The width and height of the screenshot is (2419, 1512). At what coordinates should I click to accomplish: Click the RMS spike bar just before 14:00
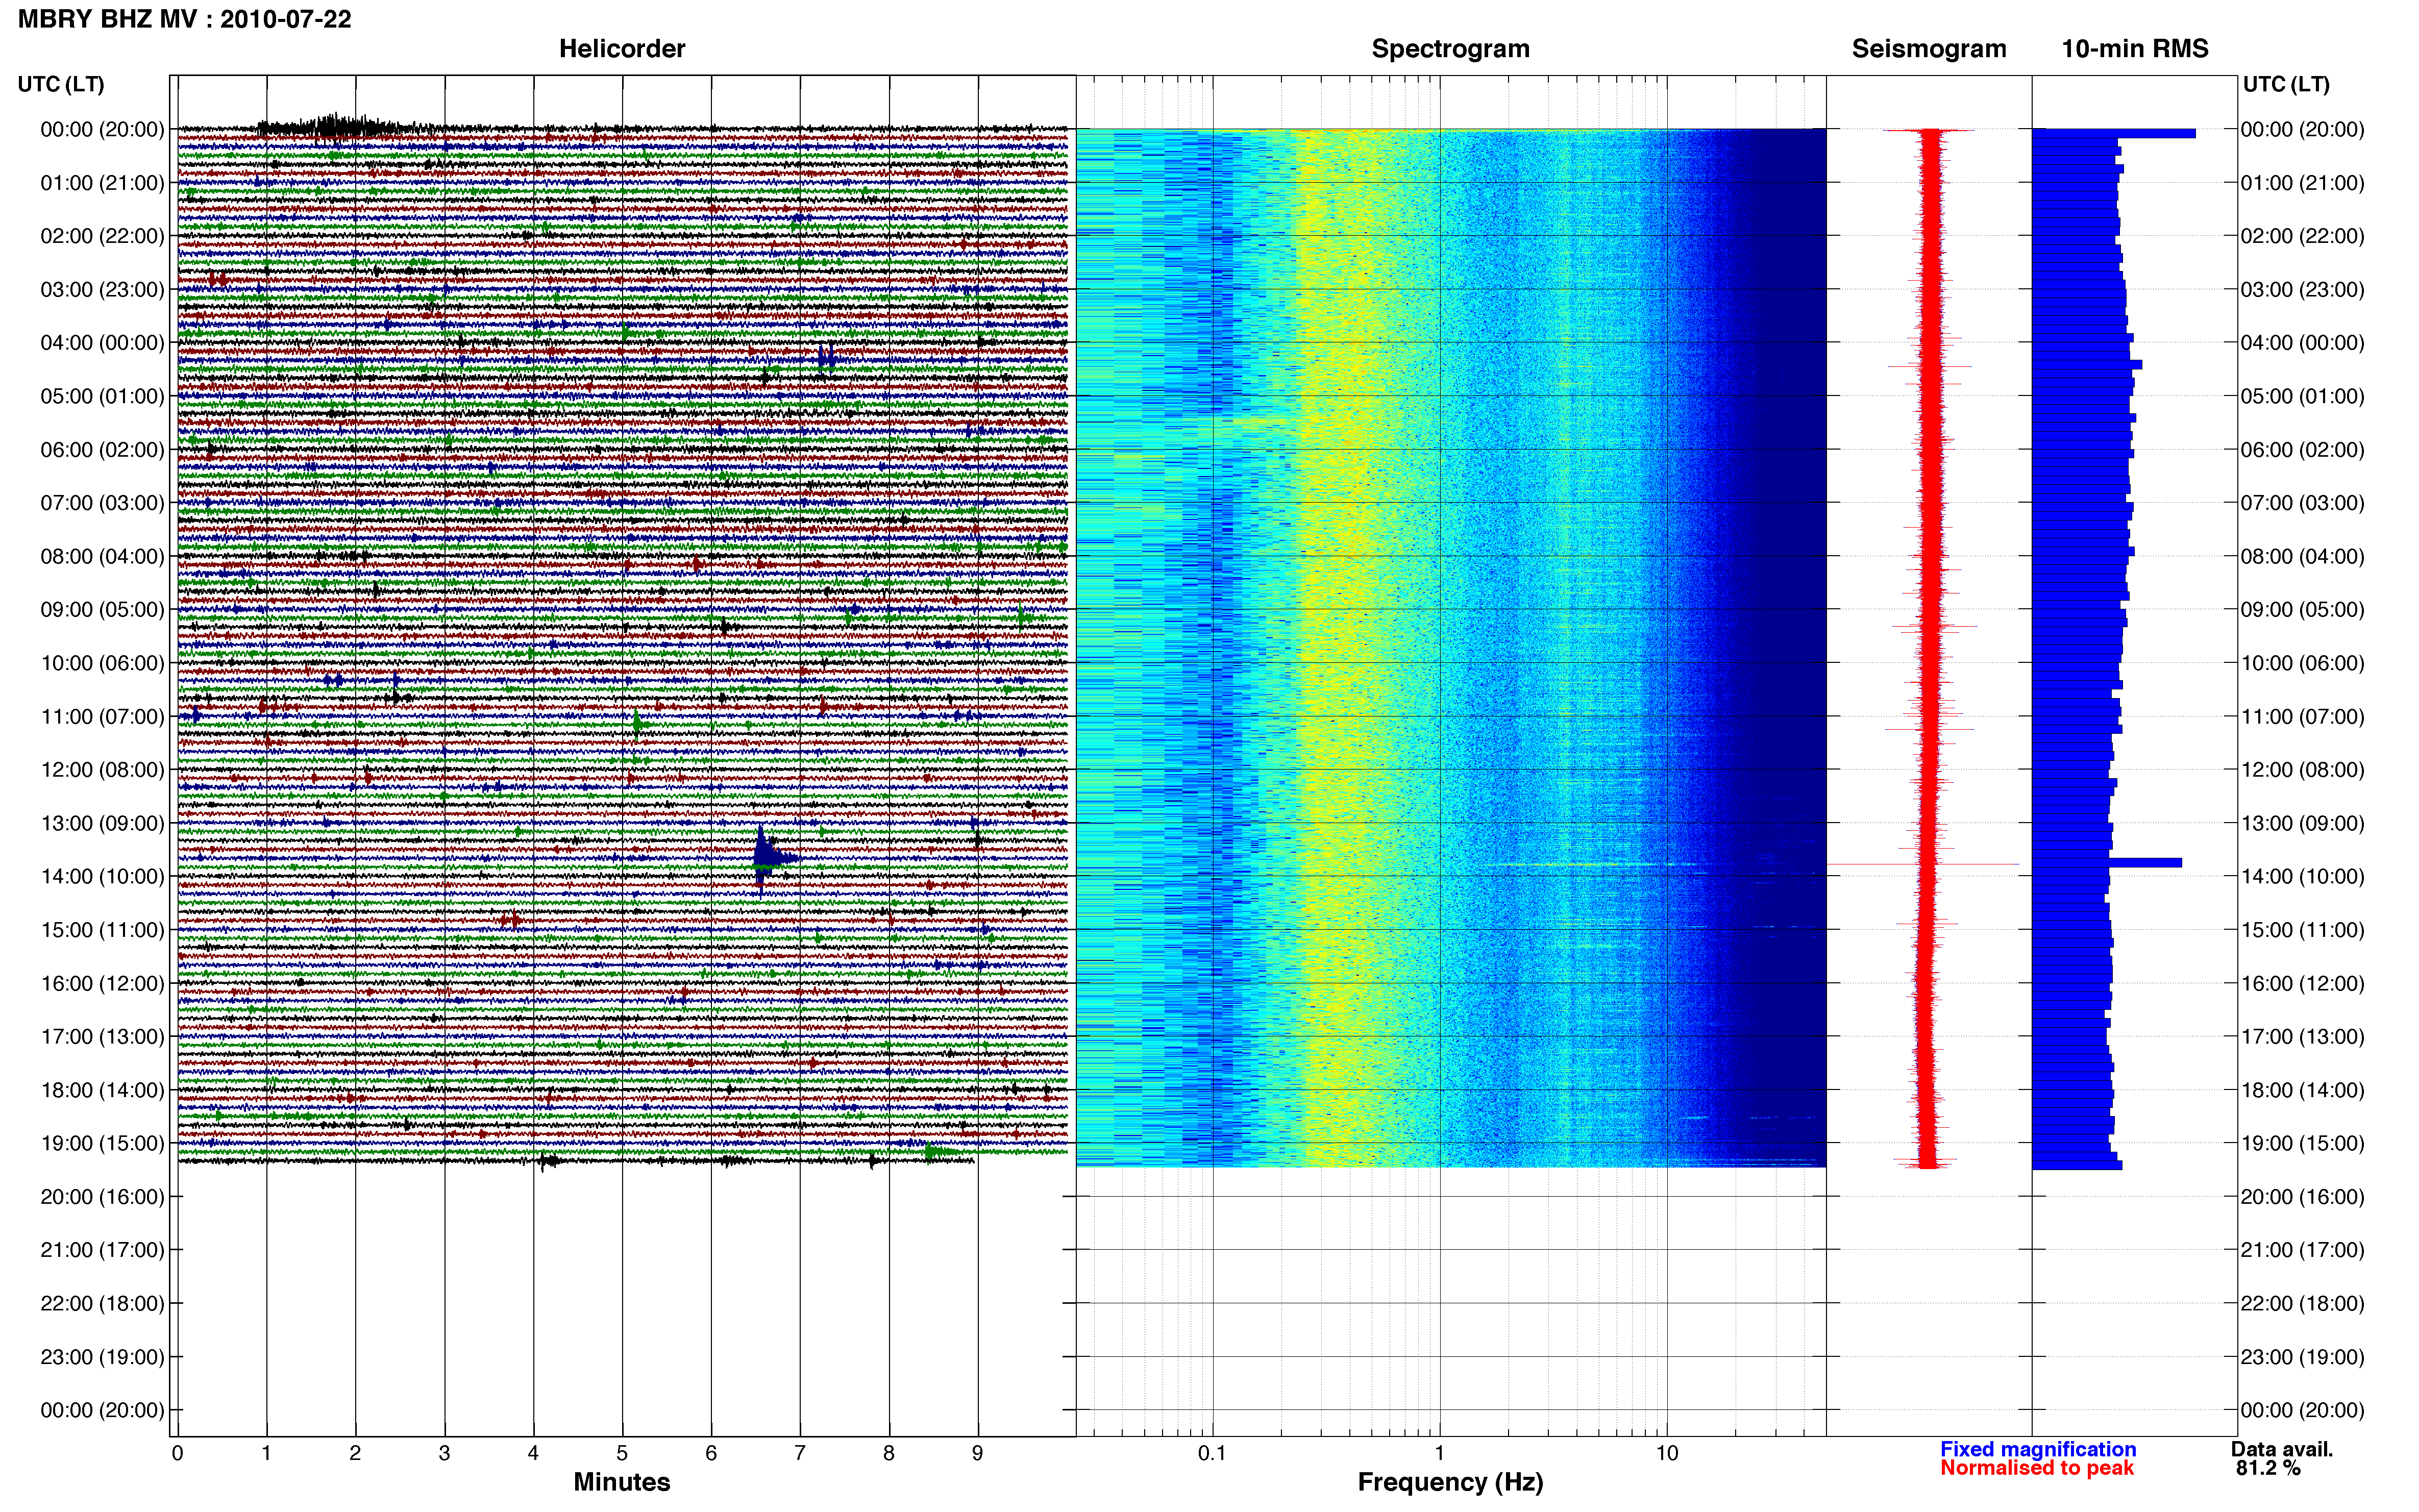[2107, 862]
